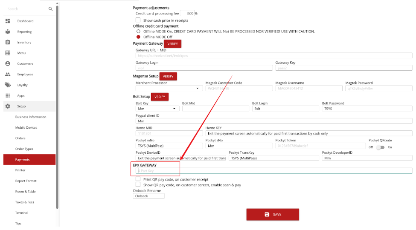
Task: Click the Paypal client ID field
Action: (x=274, y=121)
